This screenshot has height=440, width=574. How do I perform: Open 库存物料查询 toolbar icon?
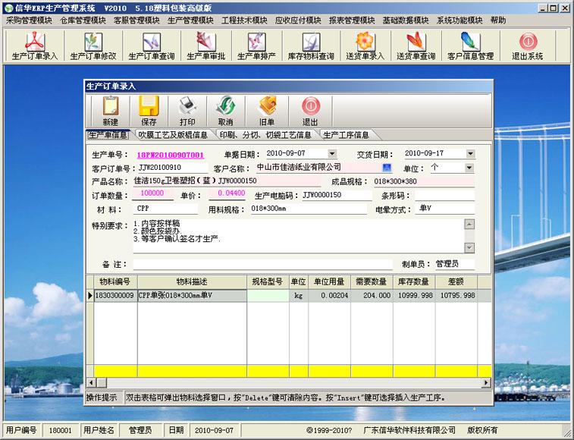point(311,46)
